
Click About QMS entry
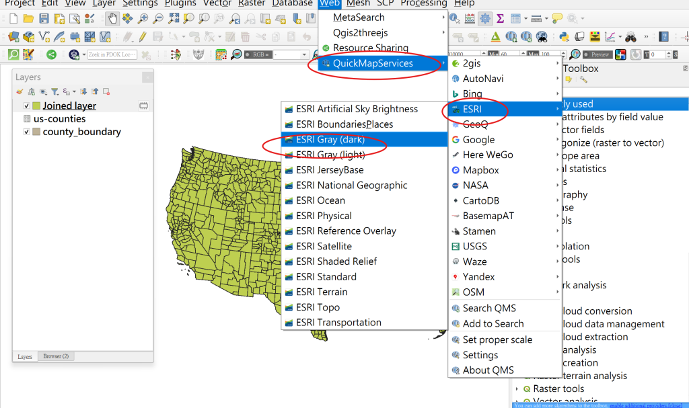(505, 370)
